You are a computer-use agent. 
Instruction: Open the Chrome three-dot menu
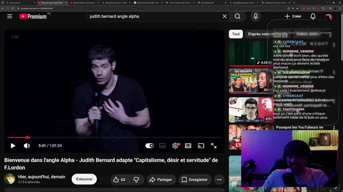point(340,8)
